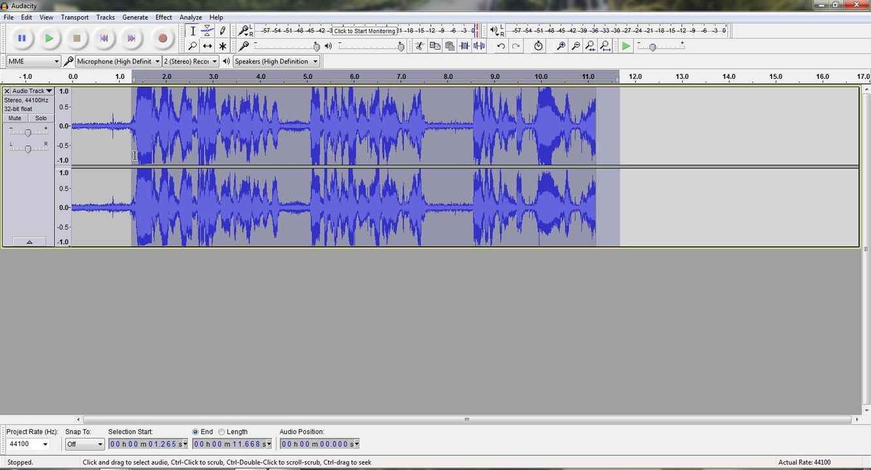Screen dimensions: 871x470
Task: Click the Fit Project zoom icon
Action: click(x=606, y=46)
